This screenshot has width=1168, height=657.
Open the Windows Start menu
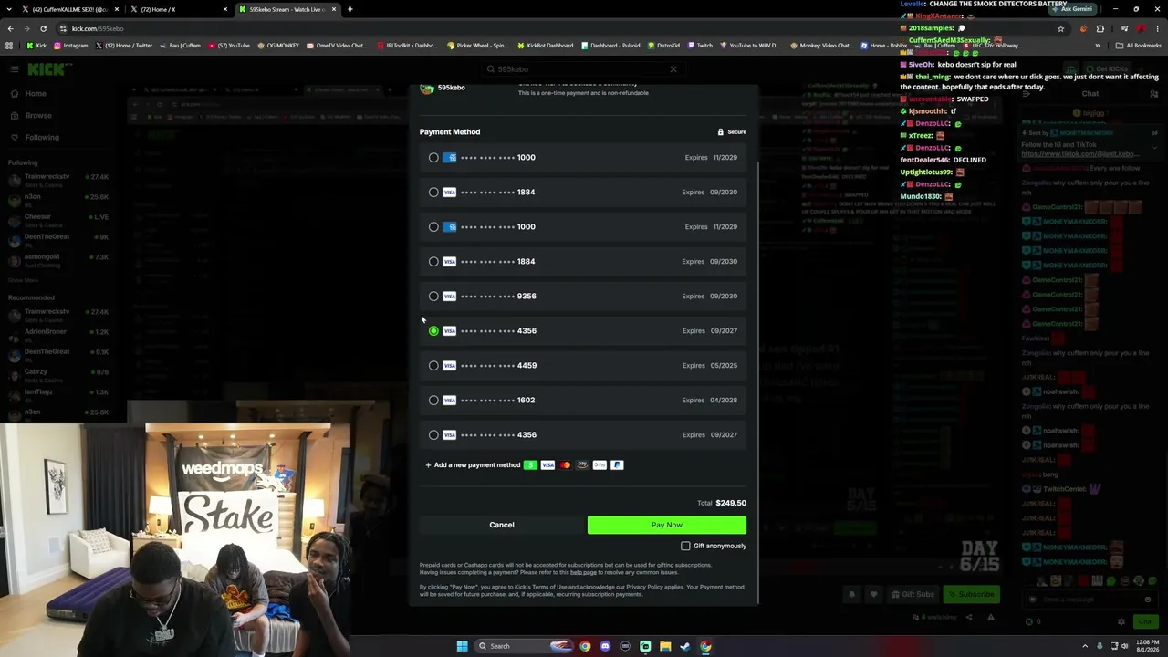coord(462,646)
